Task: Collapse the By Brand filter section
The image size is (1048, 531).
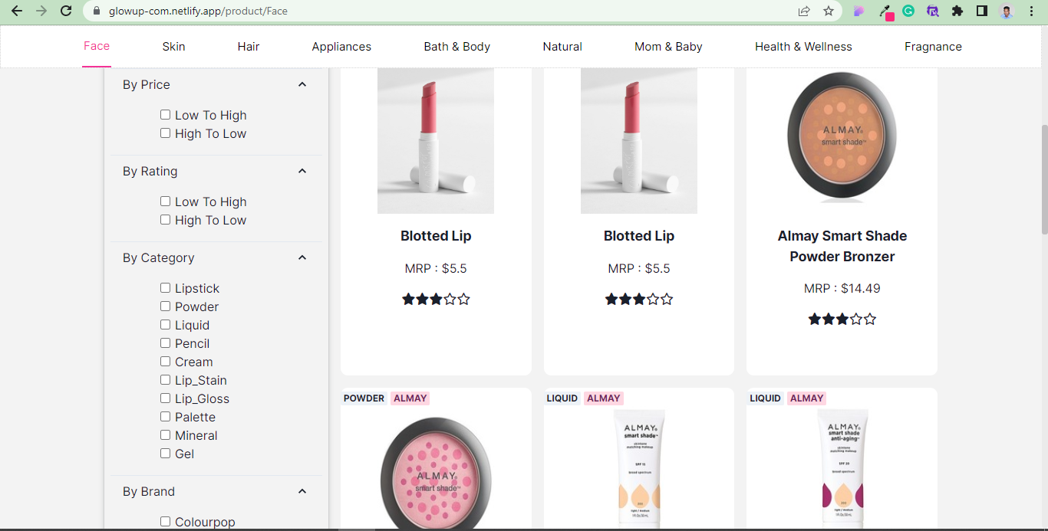Action: (302, 491)
